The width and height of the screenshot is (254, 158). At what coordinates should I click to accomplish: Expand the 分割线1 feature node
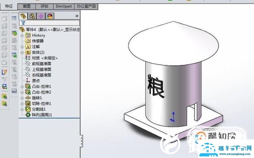[22, 109]
